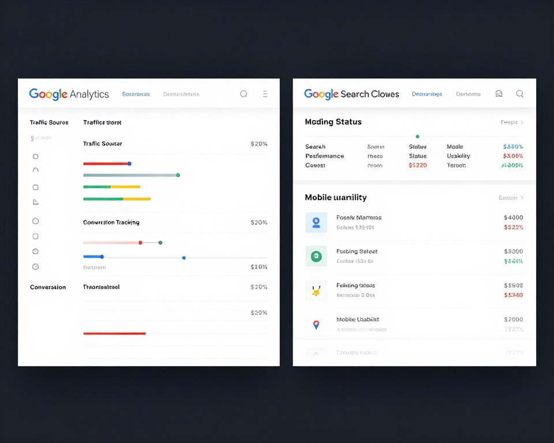Click the red bar at the bottom of Analytics
The width and height of the screenshot is (554, 443).
[x=114, y=333]
